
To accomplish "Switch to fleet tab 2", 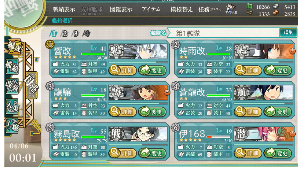I will (65, 34).
